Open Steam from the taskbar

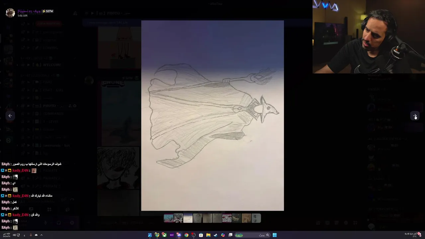(x=215, y=235)
